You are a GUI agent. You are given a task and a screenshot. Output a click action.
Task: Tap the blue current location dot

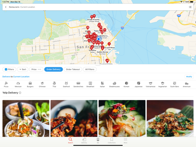98,39
